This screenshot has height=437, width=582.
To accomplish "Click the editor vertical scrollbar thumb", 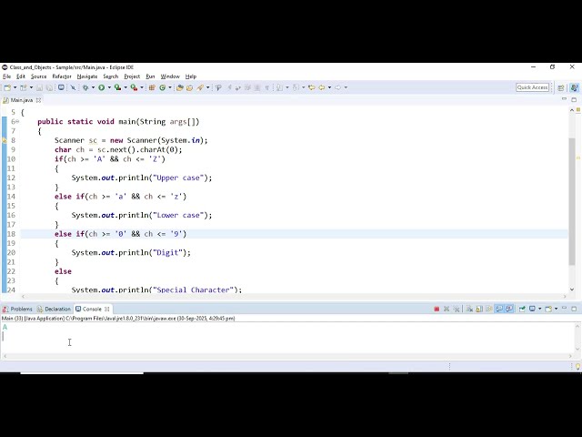I will (x=572, y=201).
